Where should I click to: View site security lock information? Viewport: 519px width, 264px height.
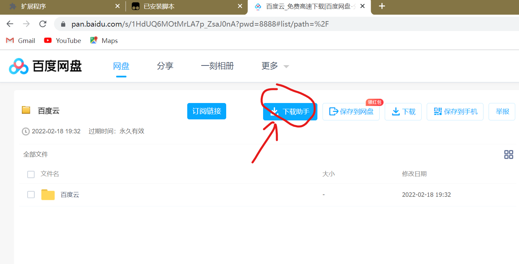[63, 24]
